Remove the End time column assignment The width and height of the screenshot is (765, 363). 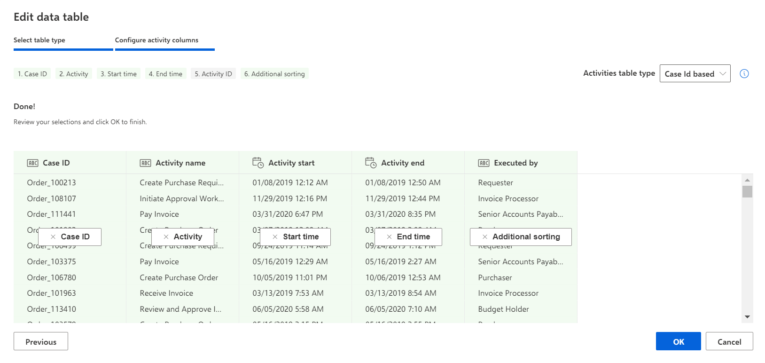pos(389,237)
